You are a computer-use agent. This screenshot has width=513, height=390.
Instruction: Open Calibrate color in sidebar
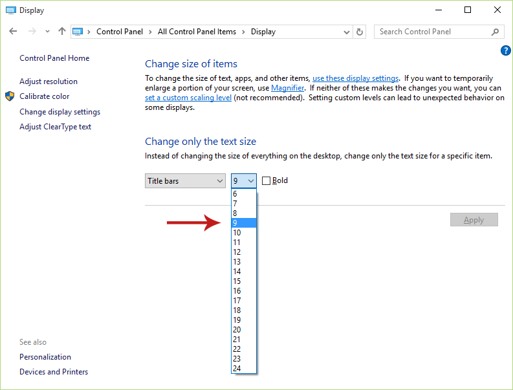[45, 96]
